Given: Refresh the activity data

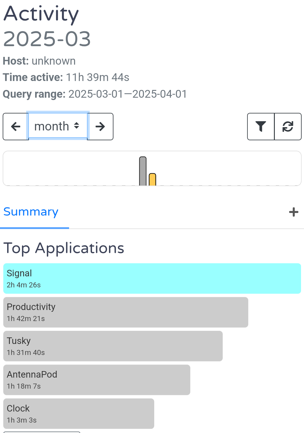Looking at the screenshot, I should (x=288, y=127).
